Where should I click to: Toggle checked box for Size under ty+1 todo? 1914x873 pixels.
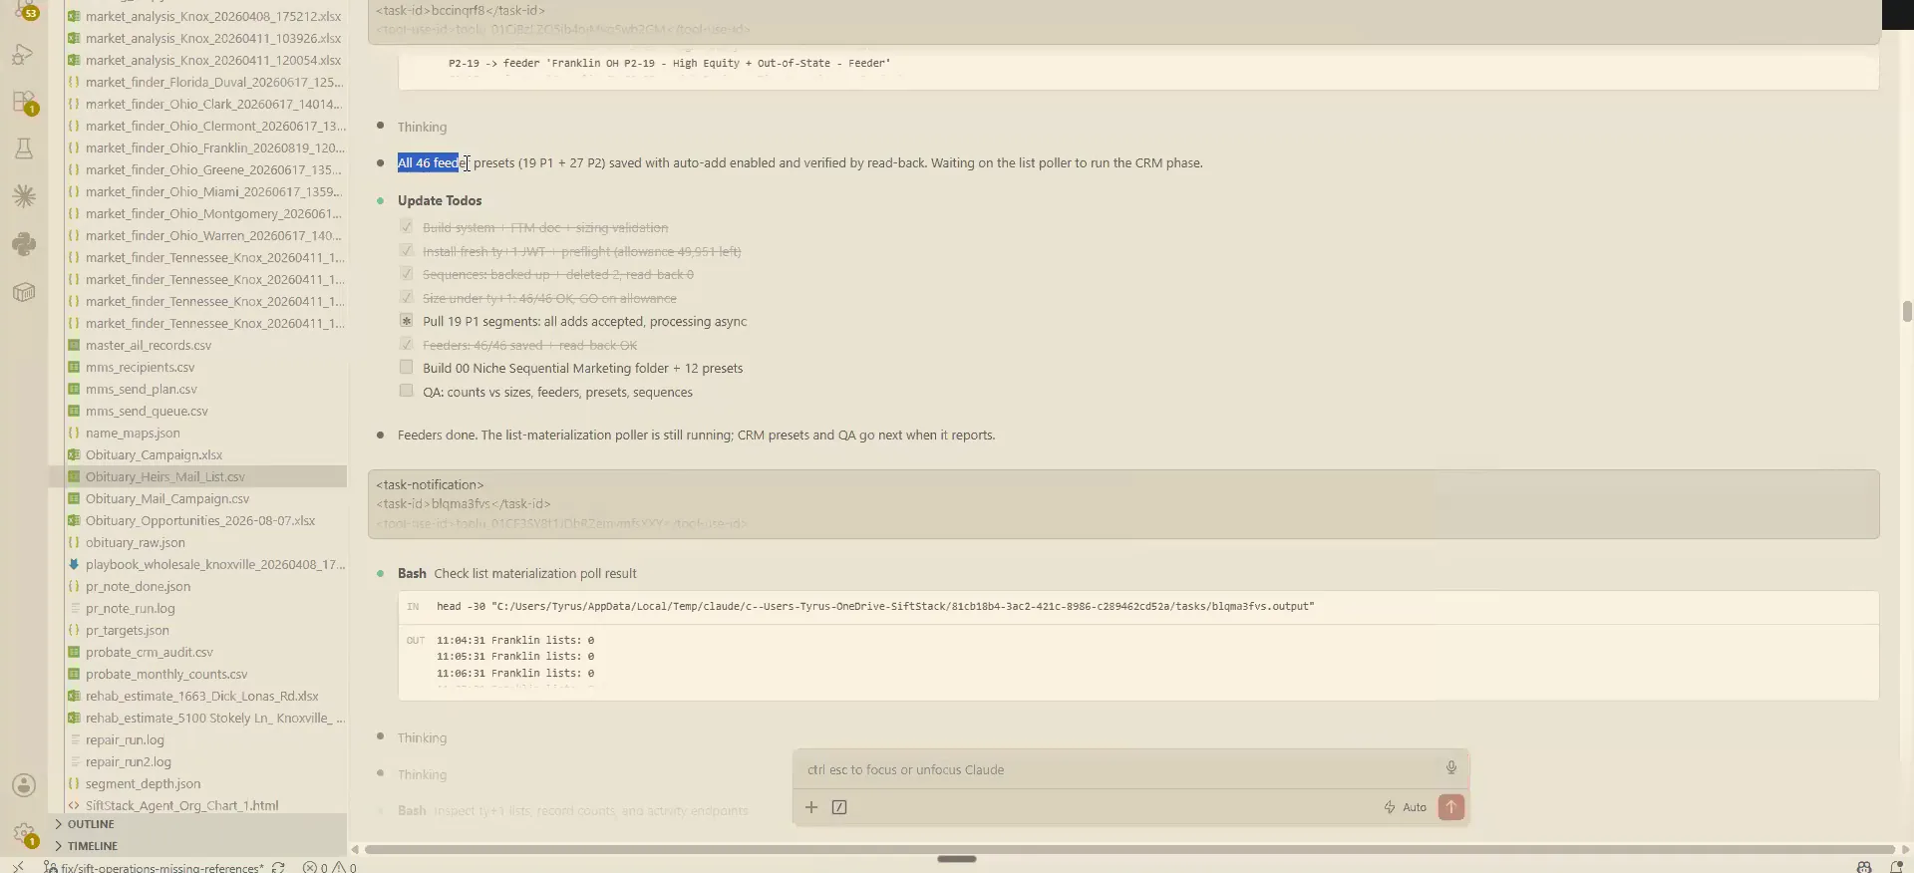click(406, 297)
